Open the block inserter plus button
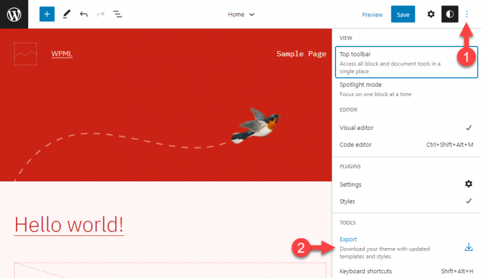The height and width of the screenshot is (278, 481). click(47, 14)
